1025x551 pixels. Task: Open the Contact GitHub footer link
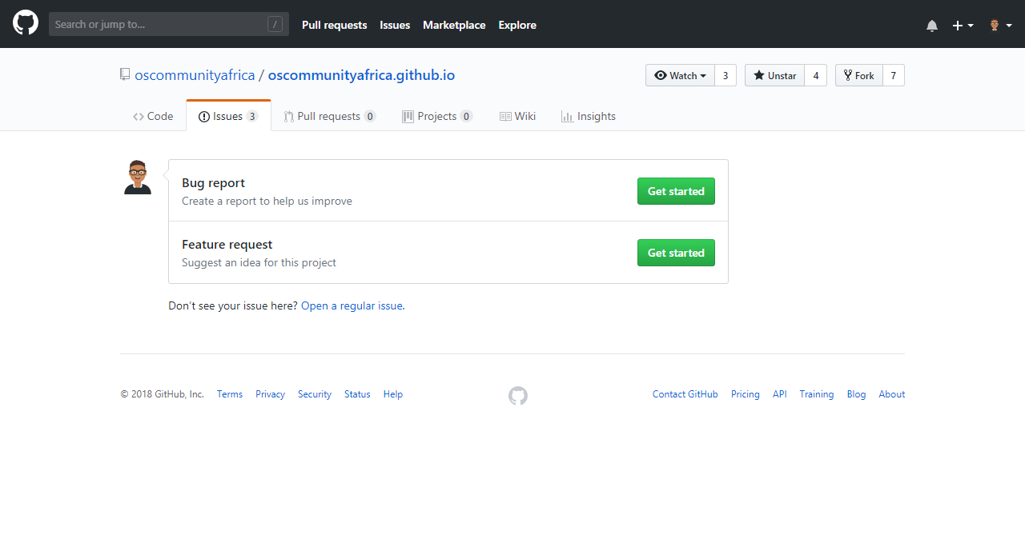[x=685, y=394]
